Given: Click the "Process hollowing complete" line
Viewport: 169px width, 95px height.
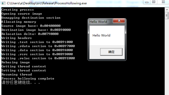Looking at the screenshot, I should [x=28, y=79].
